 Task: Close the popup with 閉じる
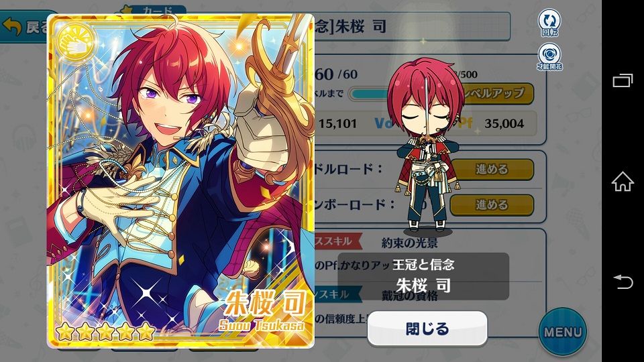pyautogui.click(x=427, y=328)
